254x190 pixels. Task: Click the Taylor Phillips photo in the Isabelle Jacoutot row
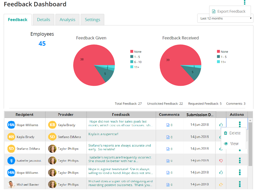pos(52,160)
